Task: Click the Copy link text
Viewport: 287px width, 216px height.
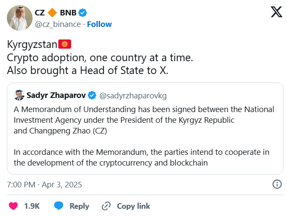Action: click(x=133, y=206)
